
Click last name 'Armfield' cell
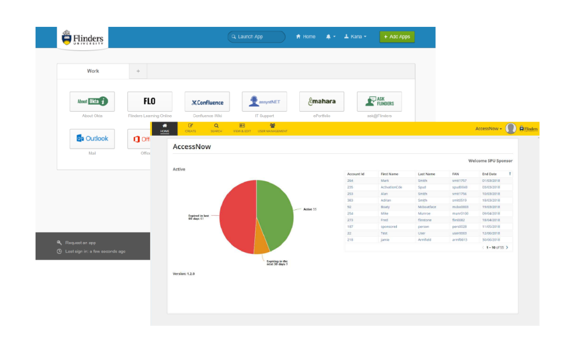click(x=424, y=240)
